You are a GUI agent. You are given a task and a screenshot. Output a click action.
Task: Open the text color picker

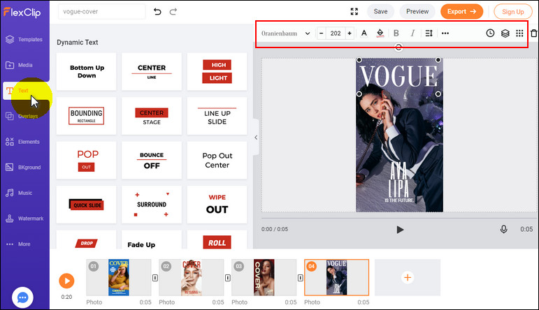coord(364,34)
